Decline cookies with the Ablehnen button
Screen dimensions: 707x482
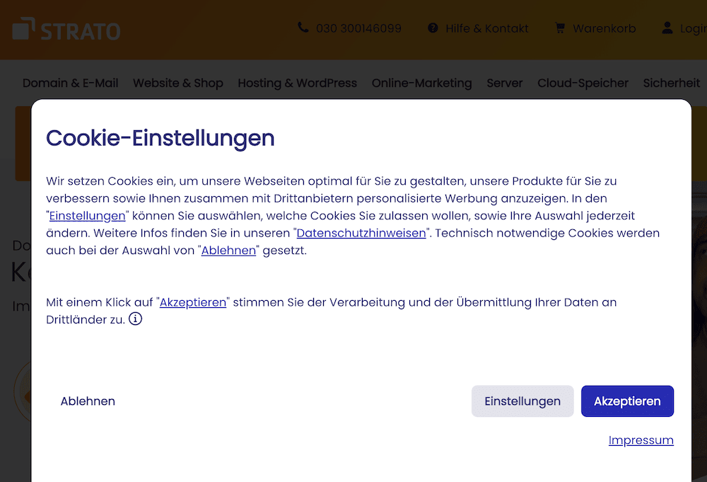[x=88, y=401]
